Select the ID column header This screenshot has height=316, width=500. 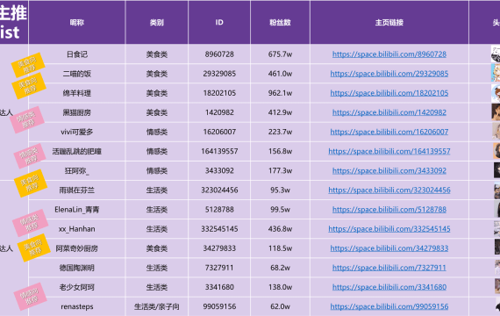click(219, 22)
